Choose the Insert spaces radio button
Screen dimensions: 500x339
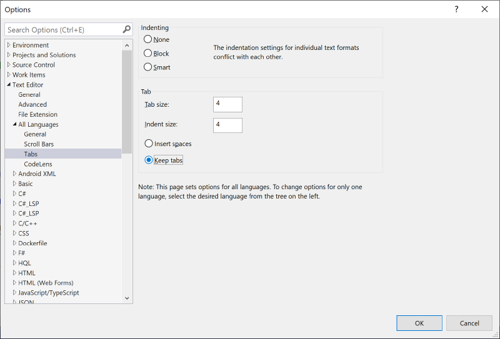click(x=149, y=144)
